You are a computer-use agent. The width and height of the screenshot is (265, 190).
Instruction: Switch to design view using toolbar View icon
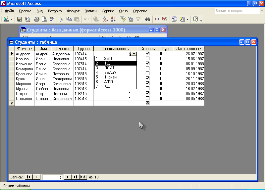pos(6,19)
